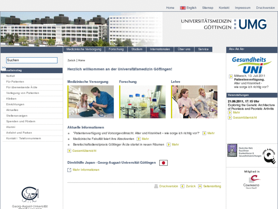The width and height of the screenshot is (278, 209).
Task: Click printer icon next to footer Druckversion
Action: point(156,186)
